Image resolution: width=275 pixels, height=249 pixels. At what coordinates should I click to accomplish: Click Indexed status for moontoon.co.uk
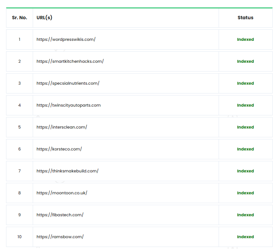coord(245,193)
